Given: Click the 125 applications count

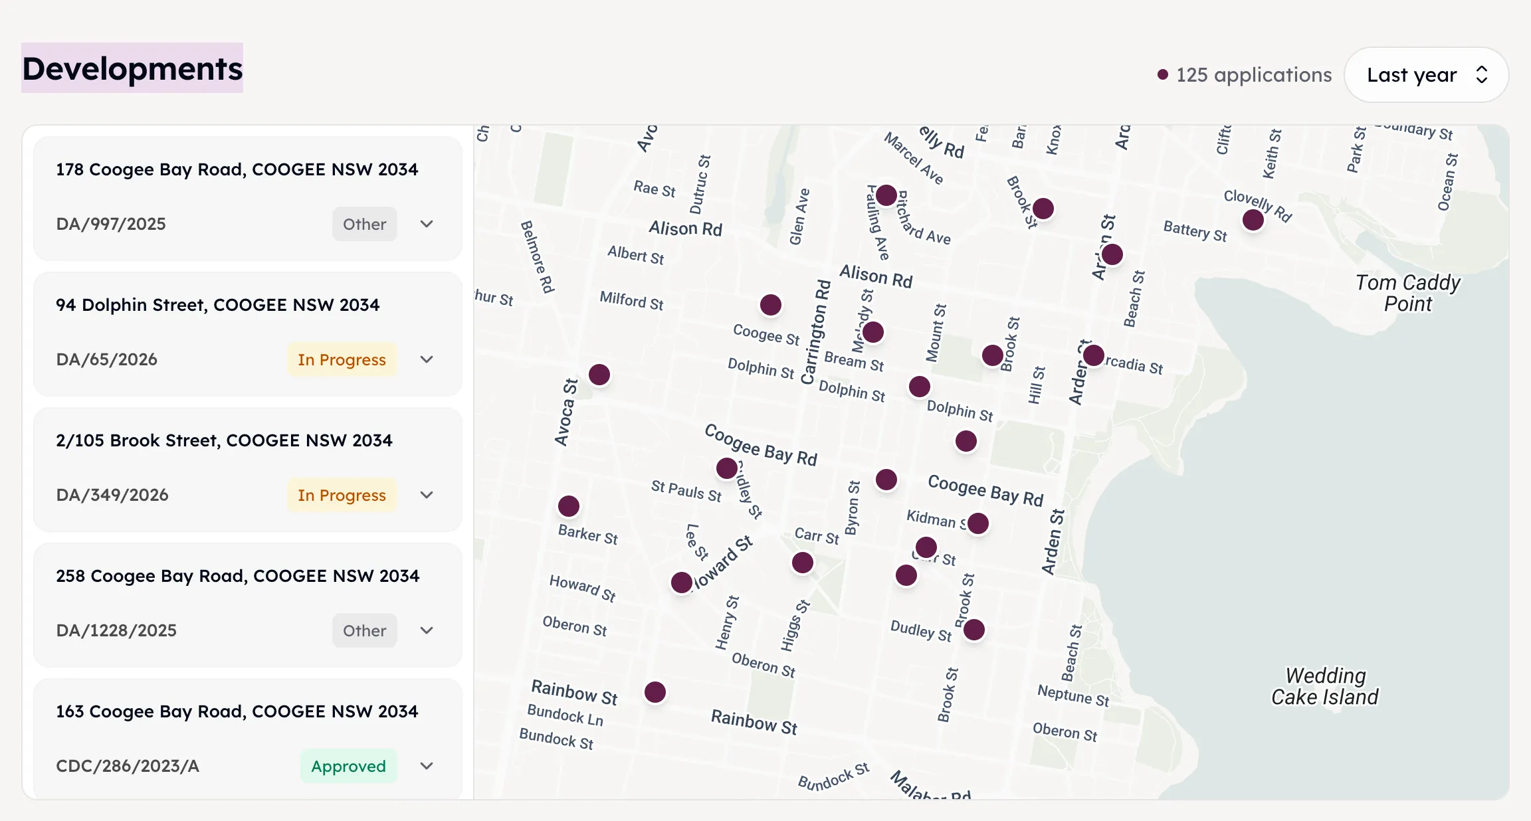Looking at the screenshot, I should point(1253,75).
